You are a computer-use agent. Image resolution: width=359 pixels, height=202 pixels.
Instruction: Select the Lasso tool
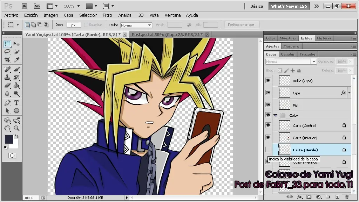8,52
